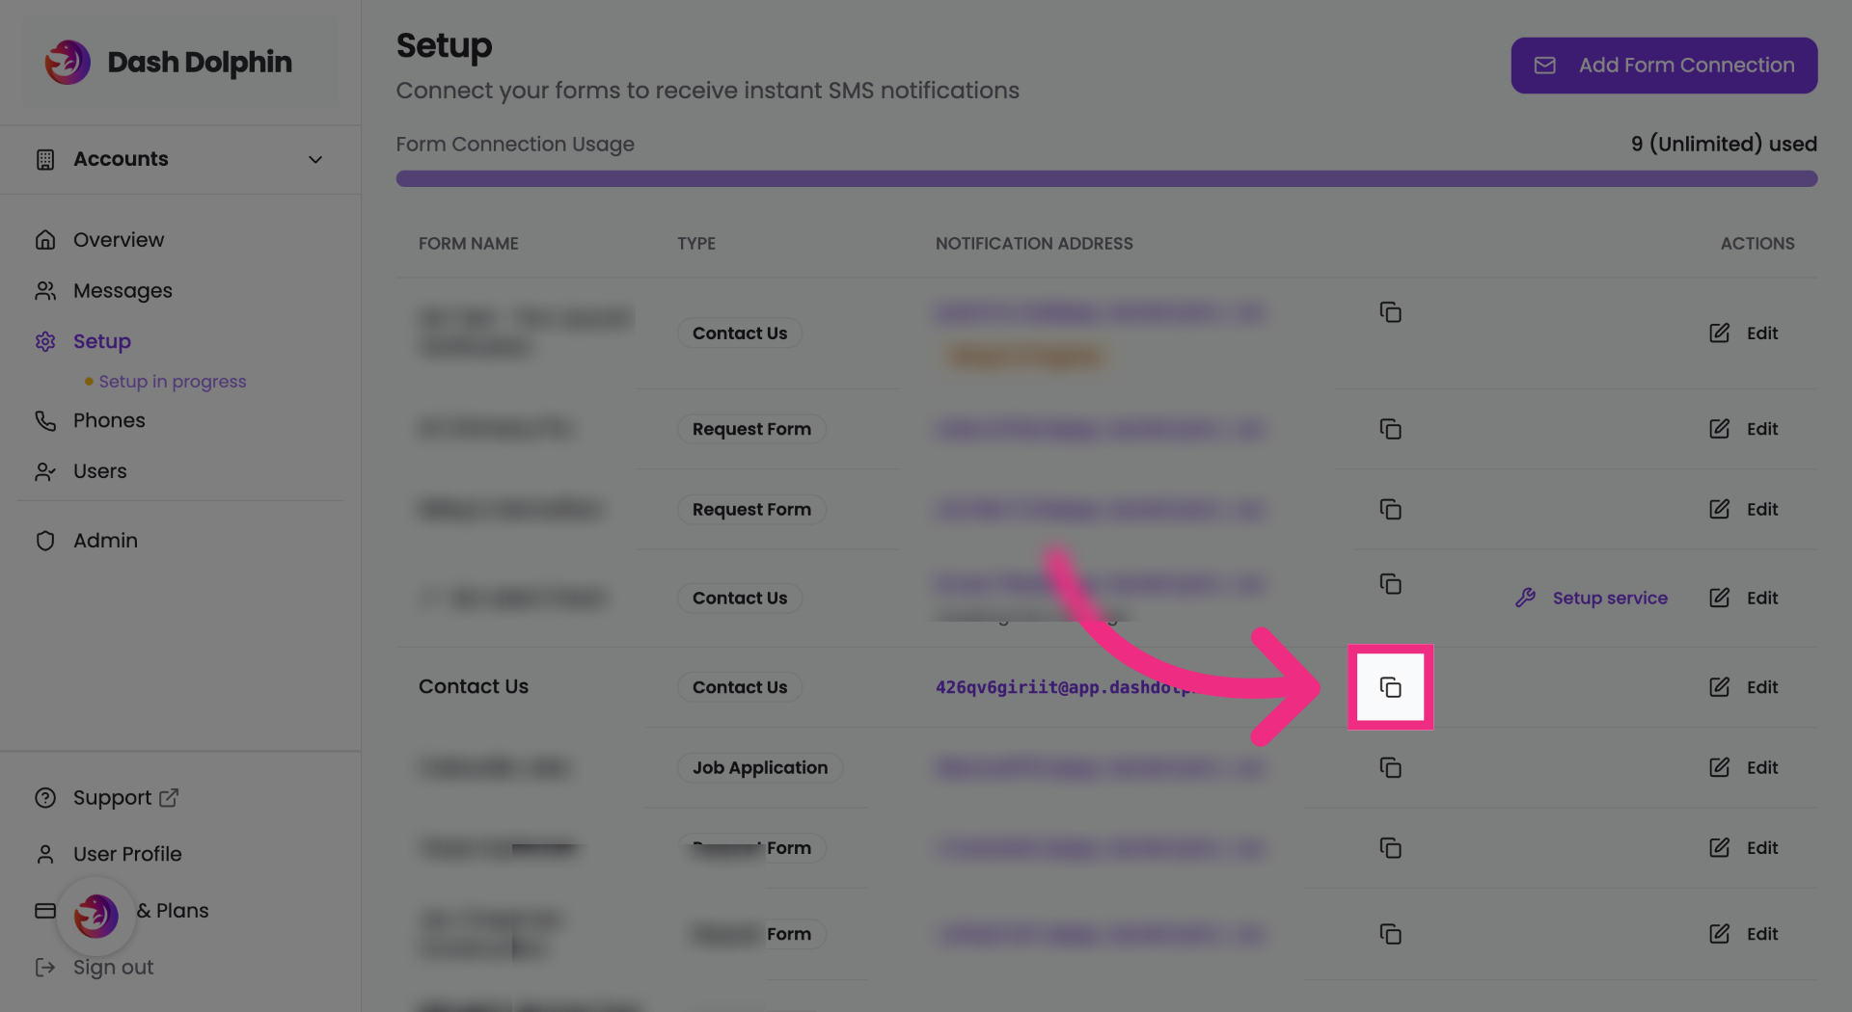Copy address in the Job Application row
The width and height of the screenshot is (1852, 1012).
(1390, 768)
